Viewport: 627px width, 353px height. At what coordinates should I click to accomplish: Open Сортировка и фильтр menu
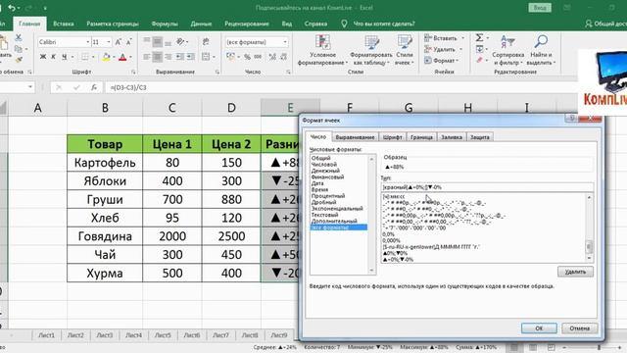point(507,50)
